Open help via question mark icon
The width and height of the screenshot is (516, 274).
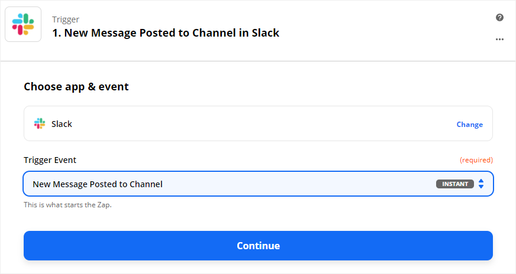499,17
